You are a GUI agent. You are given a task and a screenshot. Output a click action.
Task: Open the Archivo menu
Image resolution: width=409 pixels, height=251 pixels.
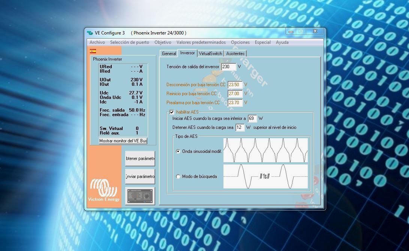click(97, 42)
